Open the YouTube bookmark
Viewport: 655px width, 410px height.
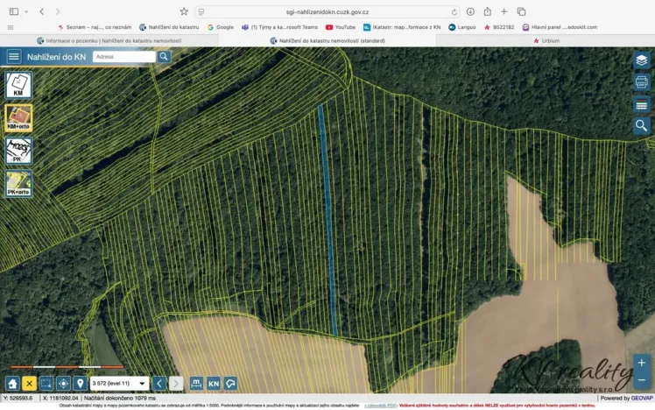click(341, 27)
